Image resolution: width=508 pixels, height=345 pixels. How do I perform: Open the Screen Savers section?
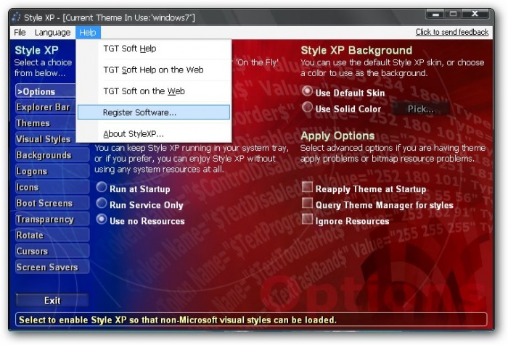[52, 267]
